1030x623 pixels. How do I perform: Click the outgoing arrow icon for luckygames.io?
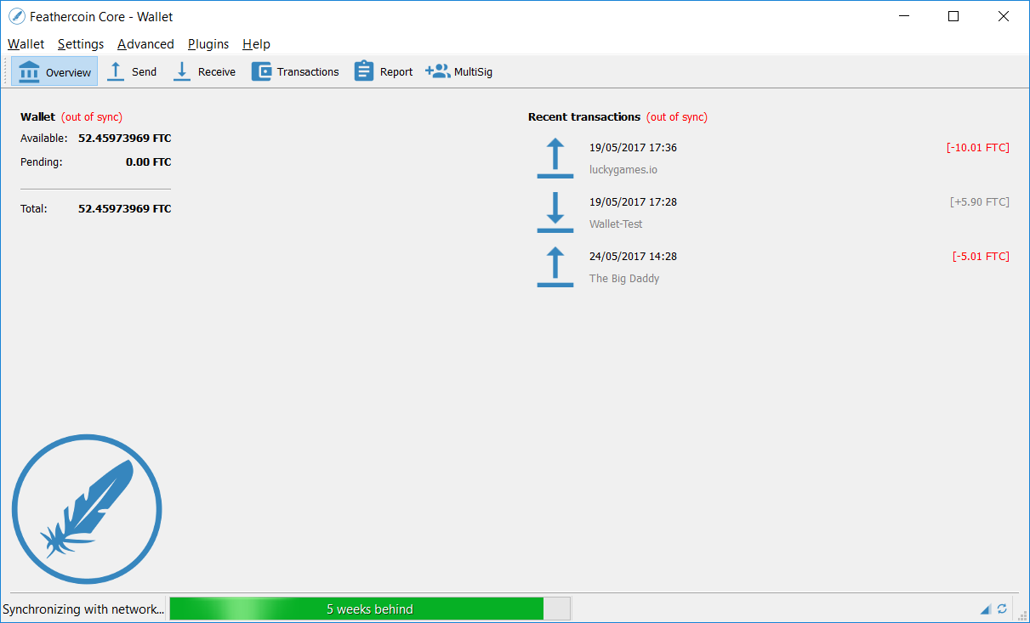click(x=555, y=158)
